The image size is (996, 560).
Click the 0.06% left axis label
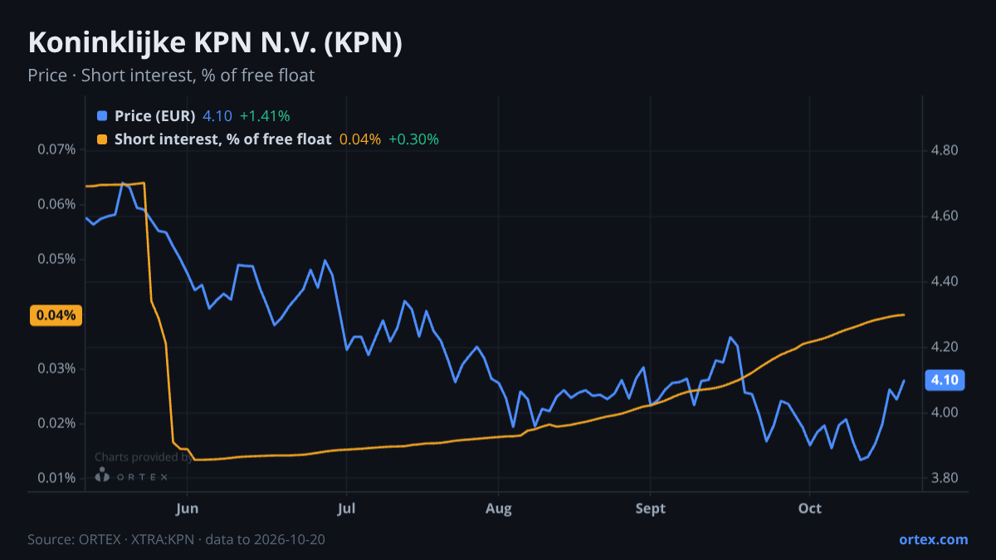click(57, 205)
